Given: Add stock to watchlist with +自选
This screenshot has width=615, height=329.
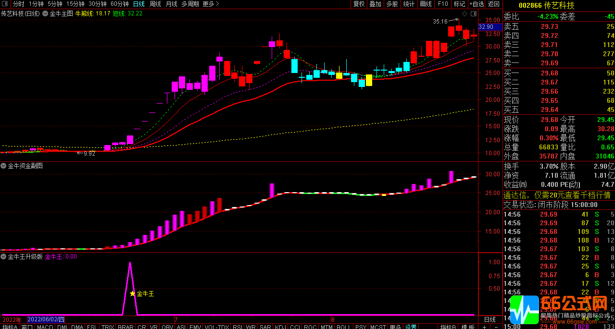Looking at the screenshot, I should (476, 4).
